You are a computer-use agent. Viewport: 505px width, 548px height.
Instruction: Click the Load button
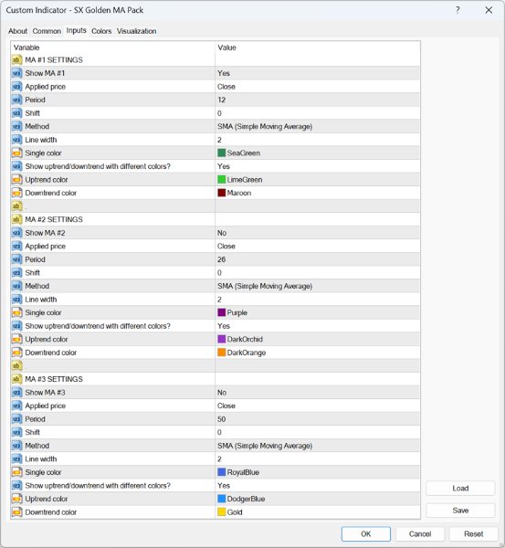460,489
